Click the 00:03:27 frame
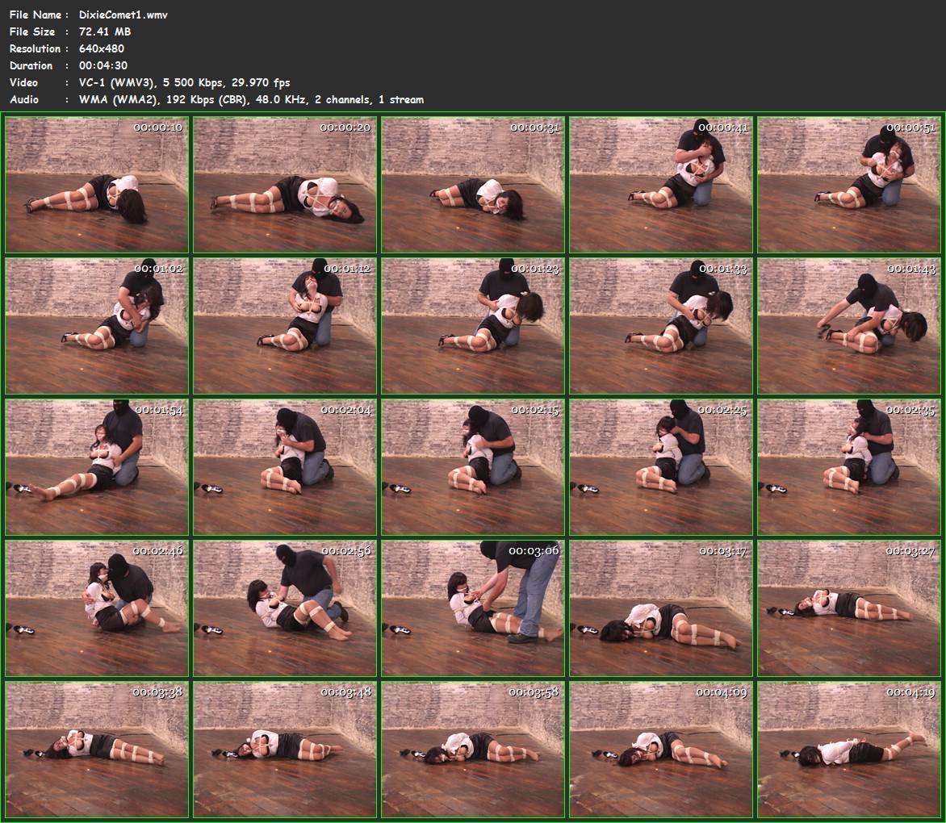 pos(849,608)
